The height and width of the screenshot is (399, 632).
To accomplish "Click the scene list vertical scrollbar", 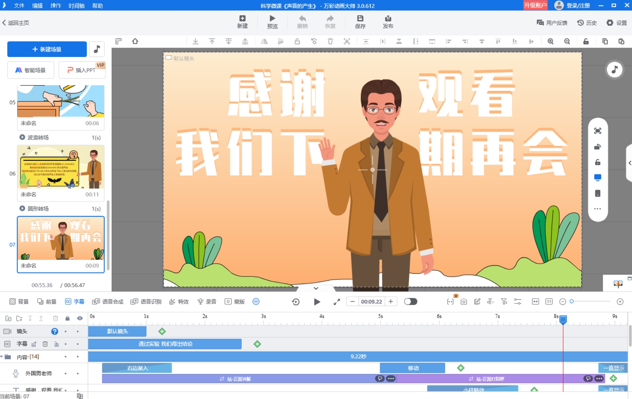I will coord(108,235).
